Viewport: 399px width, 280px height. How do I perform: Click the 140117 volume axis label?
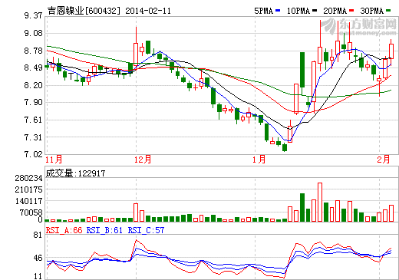[28, 201]
